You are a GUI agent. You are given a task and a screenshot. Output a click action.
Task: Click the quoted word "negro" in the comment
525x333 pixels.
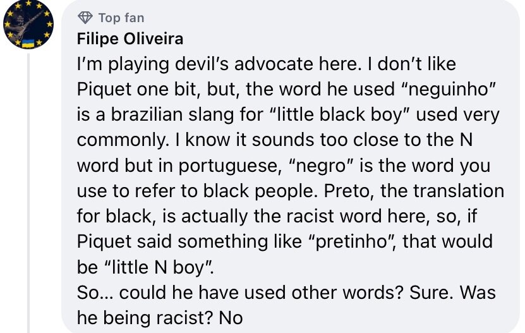(320, 166)
